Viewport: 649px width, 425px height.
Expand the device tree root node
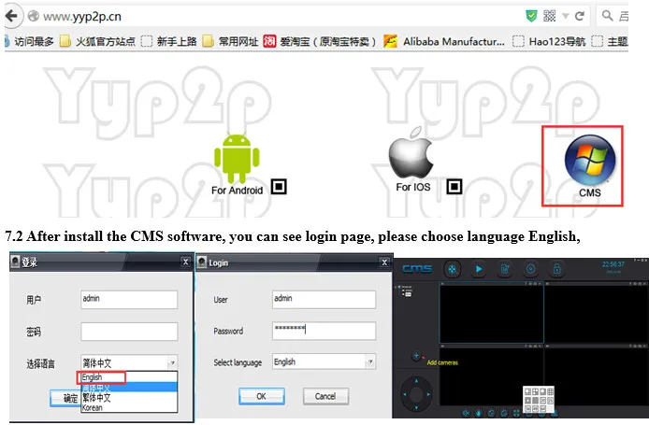(x=397, y=287)
